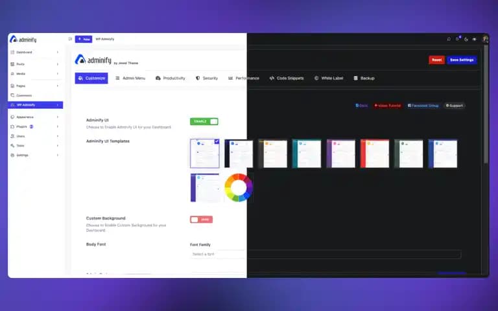Image resolution: width=498 pixels, height=311 pixels.
Task: Click the New button in top bar
Action: (x=84, y=39)
